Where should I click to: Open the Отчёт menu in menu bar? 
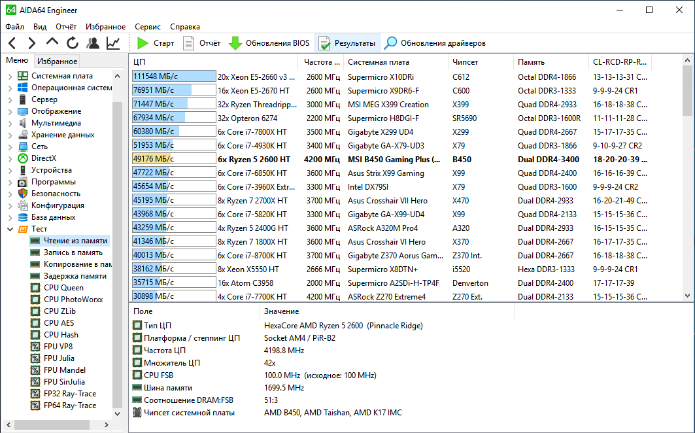point(66,27)
